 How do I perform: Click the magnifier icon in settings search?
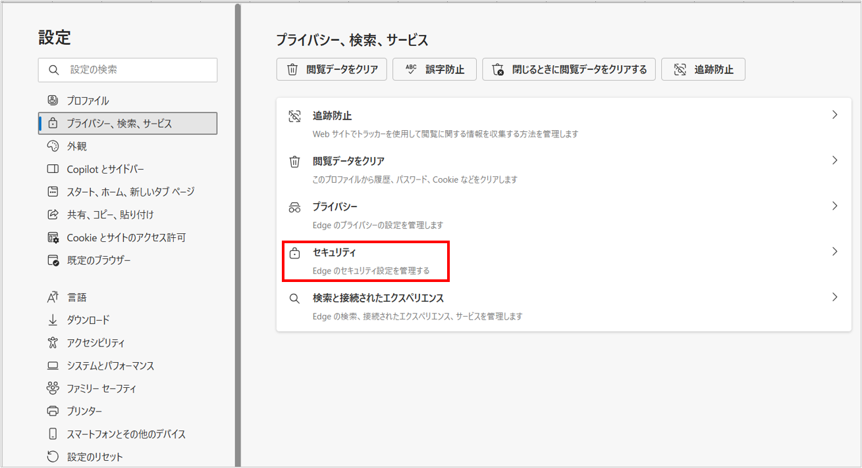pos(55,70)
